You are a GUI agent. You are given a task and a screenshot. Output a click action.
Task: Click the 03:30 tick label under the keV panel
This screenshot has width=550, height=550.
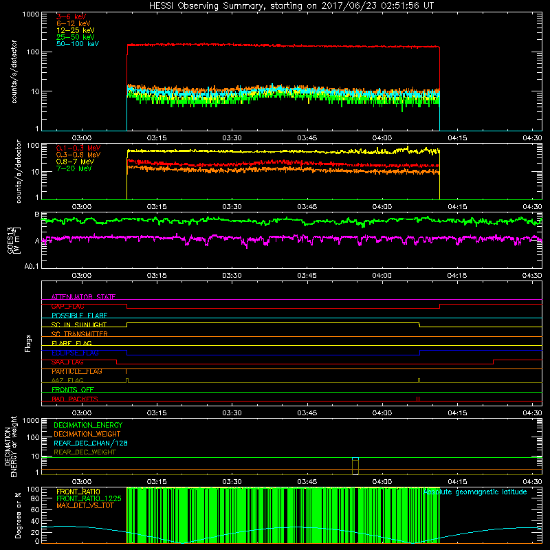pos(232,138)
